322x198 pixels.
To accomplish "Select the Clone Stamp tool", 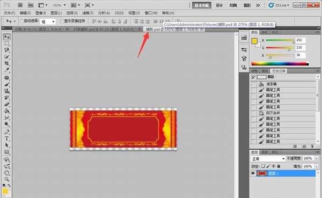I will pos(7,91).
